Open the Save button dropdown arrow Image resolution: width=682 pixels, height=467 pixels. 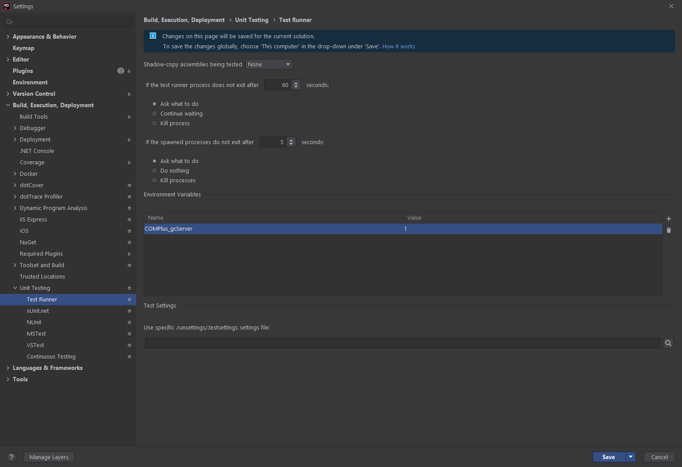[x=631, y=457]
